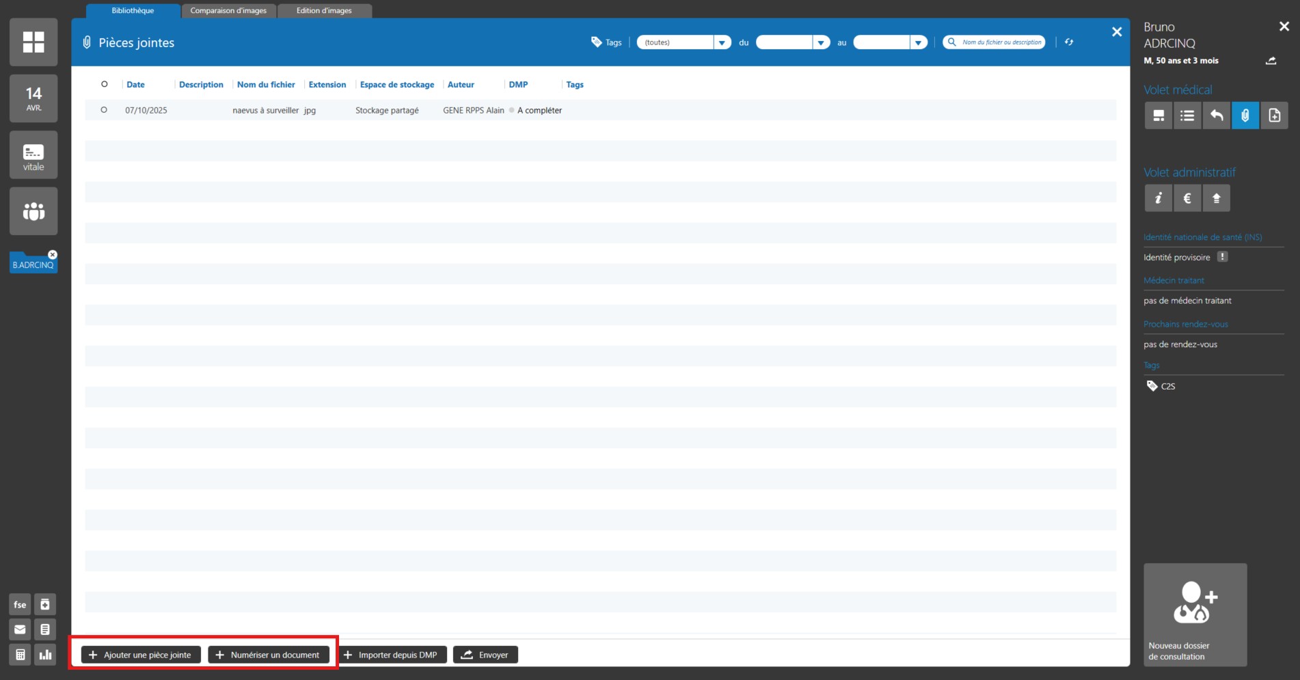Expand the Tags filter dropdown showing (toutes)
Screen dimensions: 1300x680
coord(722,42)
